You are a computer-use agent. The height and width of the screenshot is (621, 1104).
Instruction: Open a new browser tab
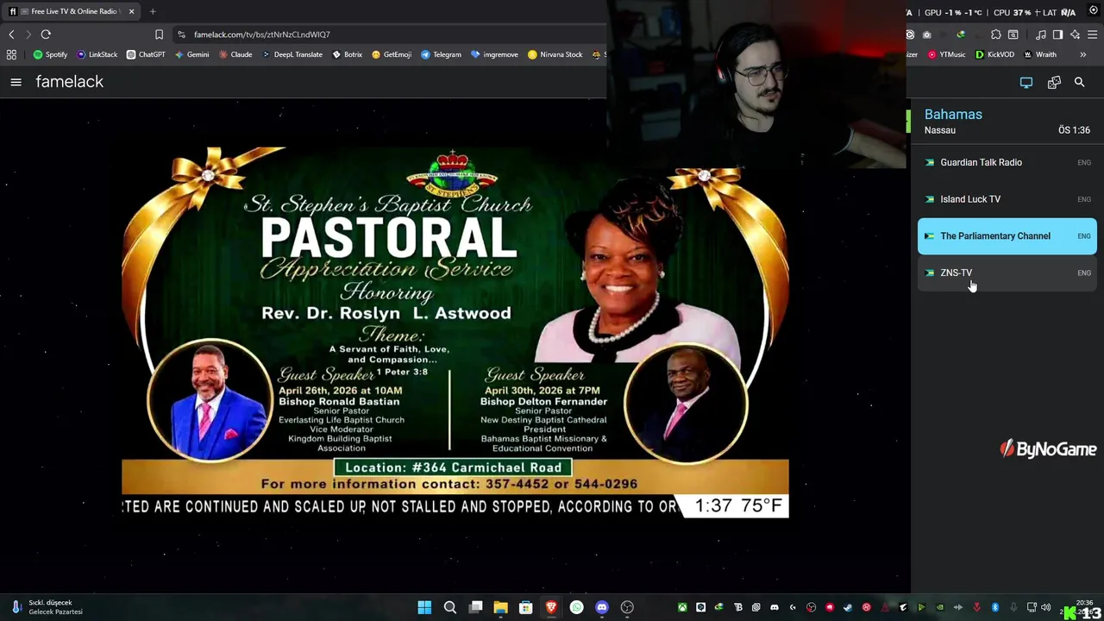pos(153,11)
